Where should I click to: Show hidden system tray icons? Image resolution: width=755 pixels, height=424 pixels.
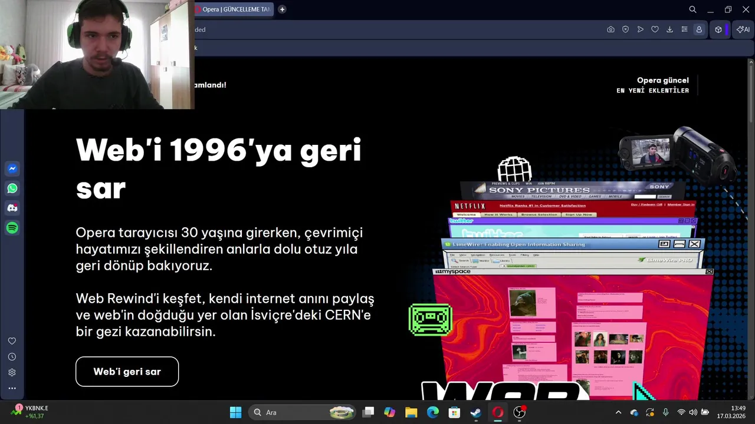coord(618,412)
